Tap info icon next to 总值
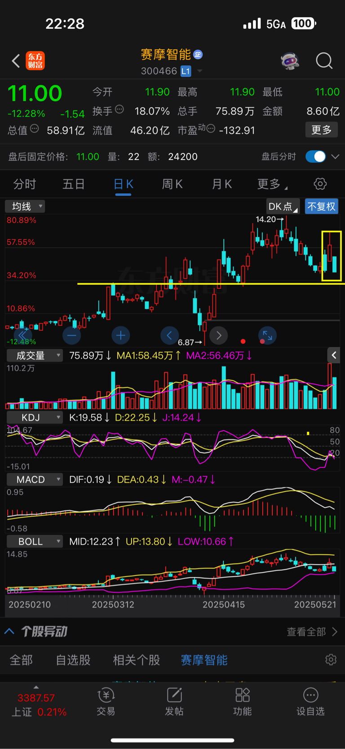This screenshot has width=345, height=749. pos(35,129)
